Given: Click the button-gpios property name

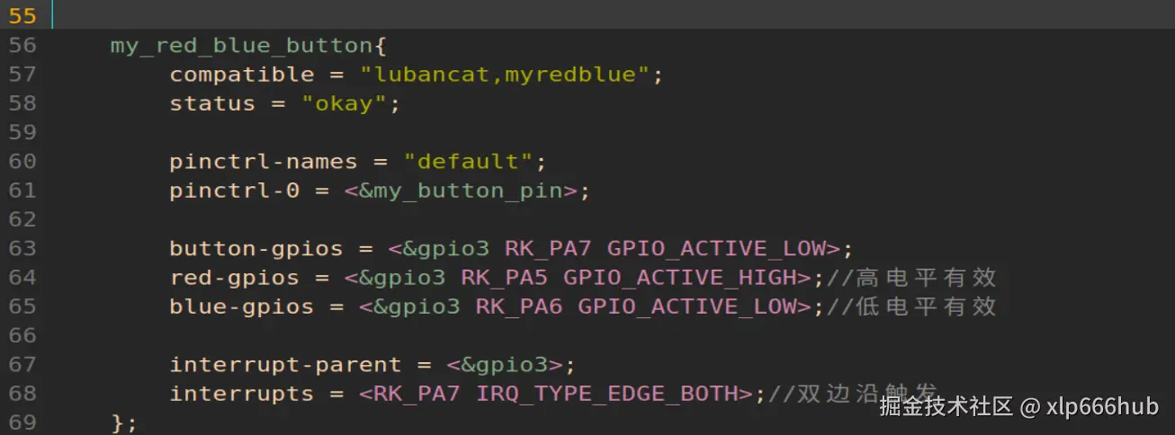Looking at the screenshot, I should point(256,249).
